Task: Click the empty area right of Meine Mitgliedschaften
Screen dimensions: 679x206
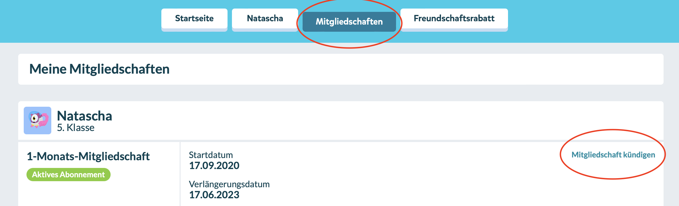Action: click(x=414, y=69)
